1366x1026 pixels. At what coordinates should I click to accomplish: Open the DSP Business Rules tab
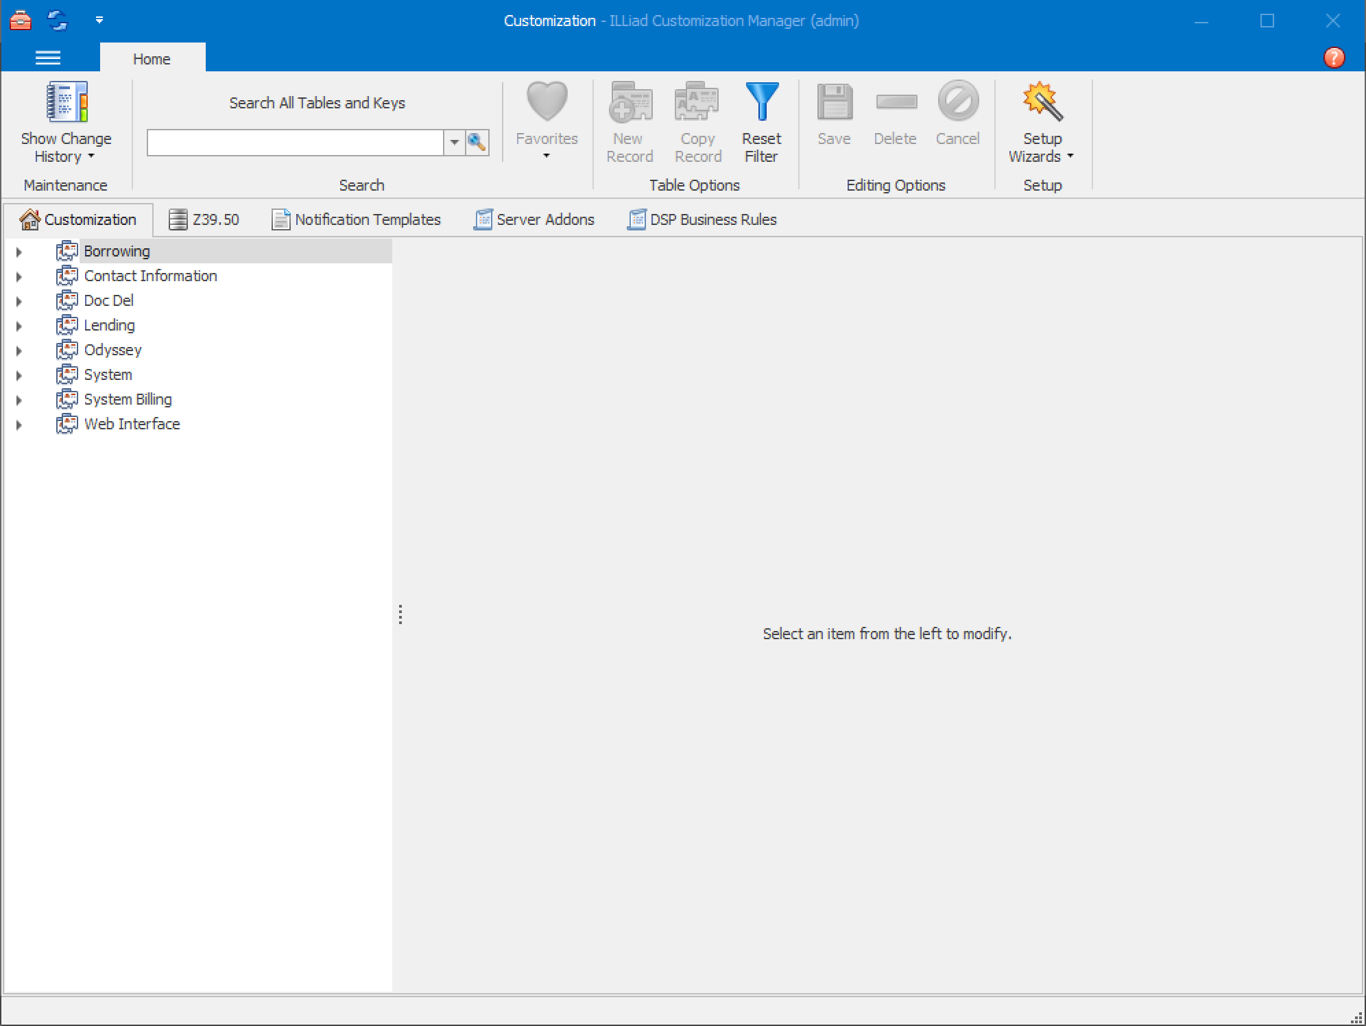point(702,219)
